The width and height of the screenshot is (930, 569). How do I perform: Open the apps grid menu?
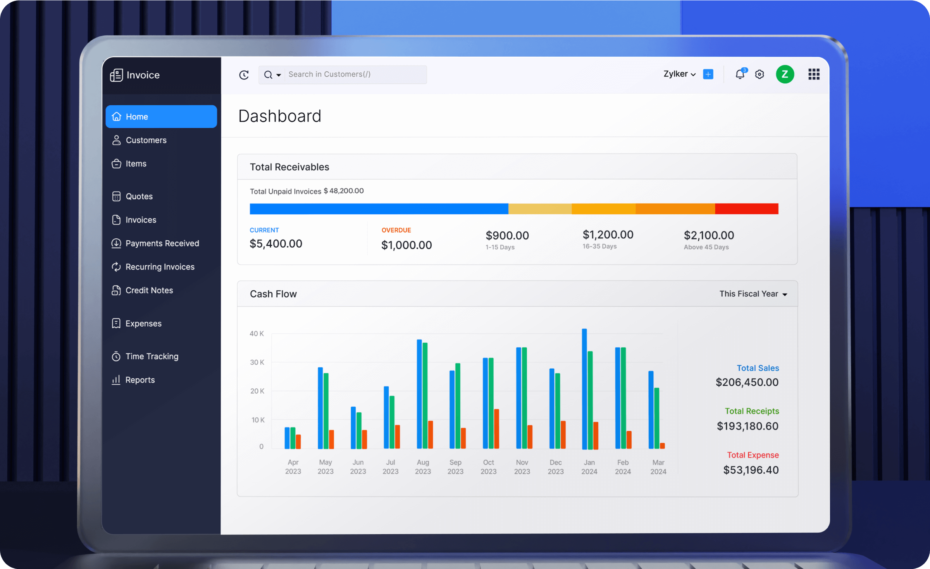coord(814,74)
